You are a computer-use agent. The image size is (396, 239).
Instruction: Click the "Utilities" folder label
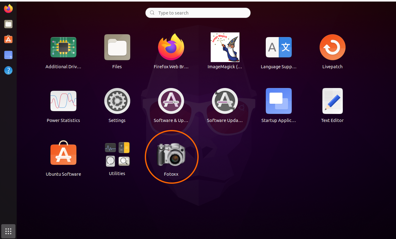[x=117, y=174]
